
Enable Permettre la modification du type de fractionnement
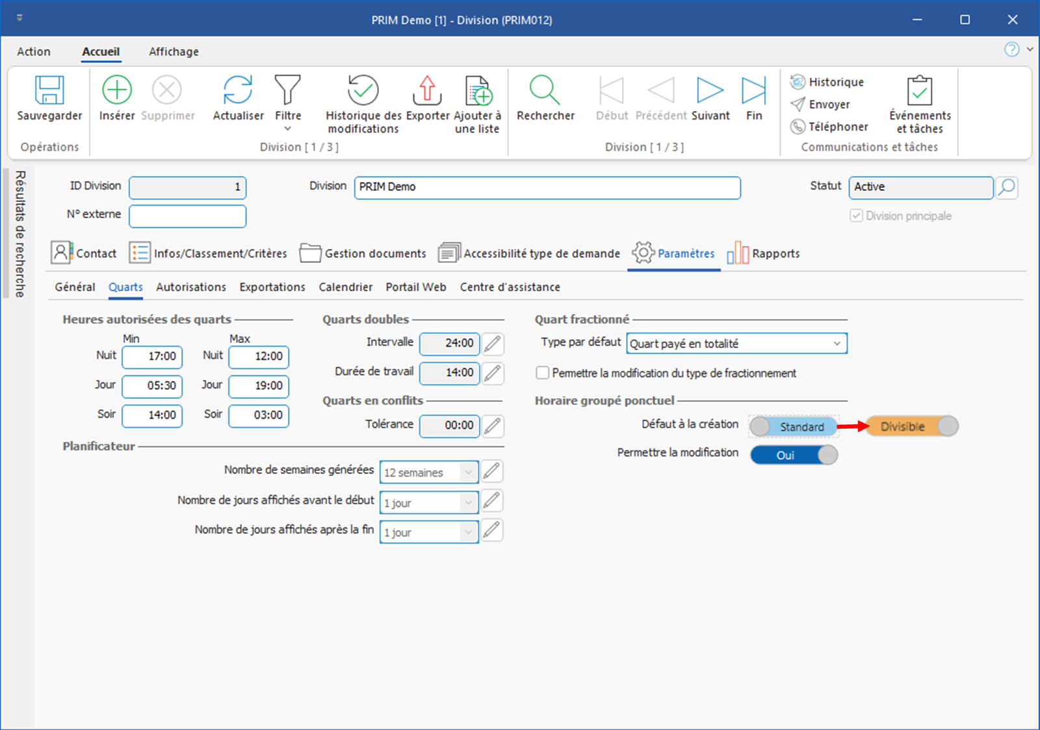pyautogui.click(x=543, y=373)
